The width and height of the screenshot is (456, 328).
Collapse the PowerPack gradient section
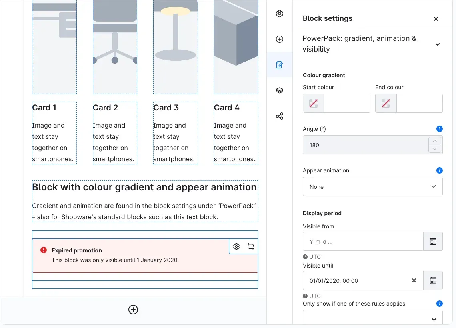tap(437, 44)
